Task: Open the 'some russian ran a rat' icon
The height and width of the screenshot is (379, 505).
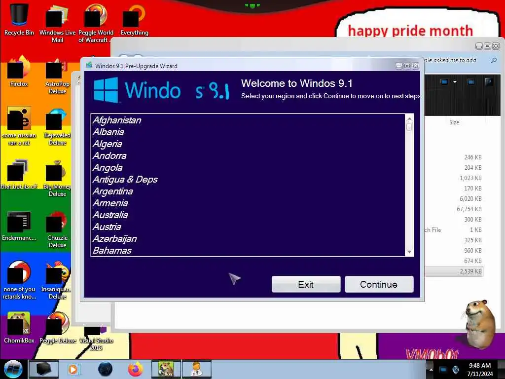Action: tap(19, 126)
